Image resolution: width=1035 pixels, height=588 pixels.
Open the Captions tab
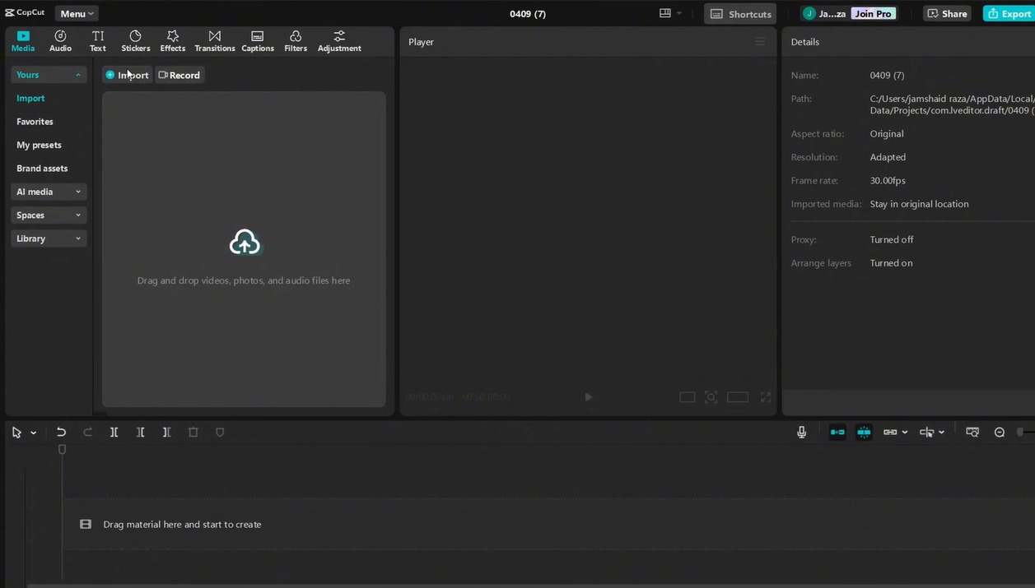[x=258, y=41]
